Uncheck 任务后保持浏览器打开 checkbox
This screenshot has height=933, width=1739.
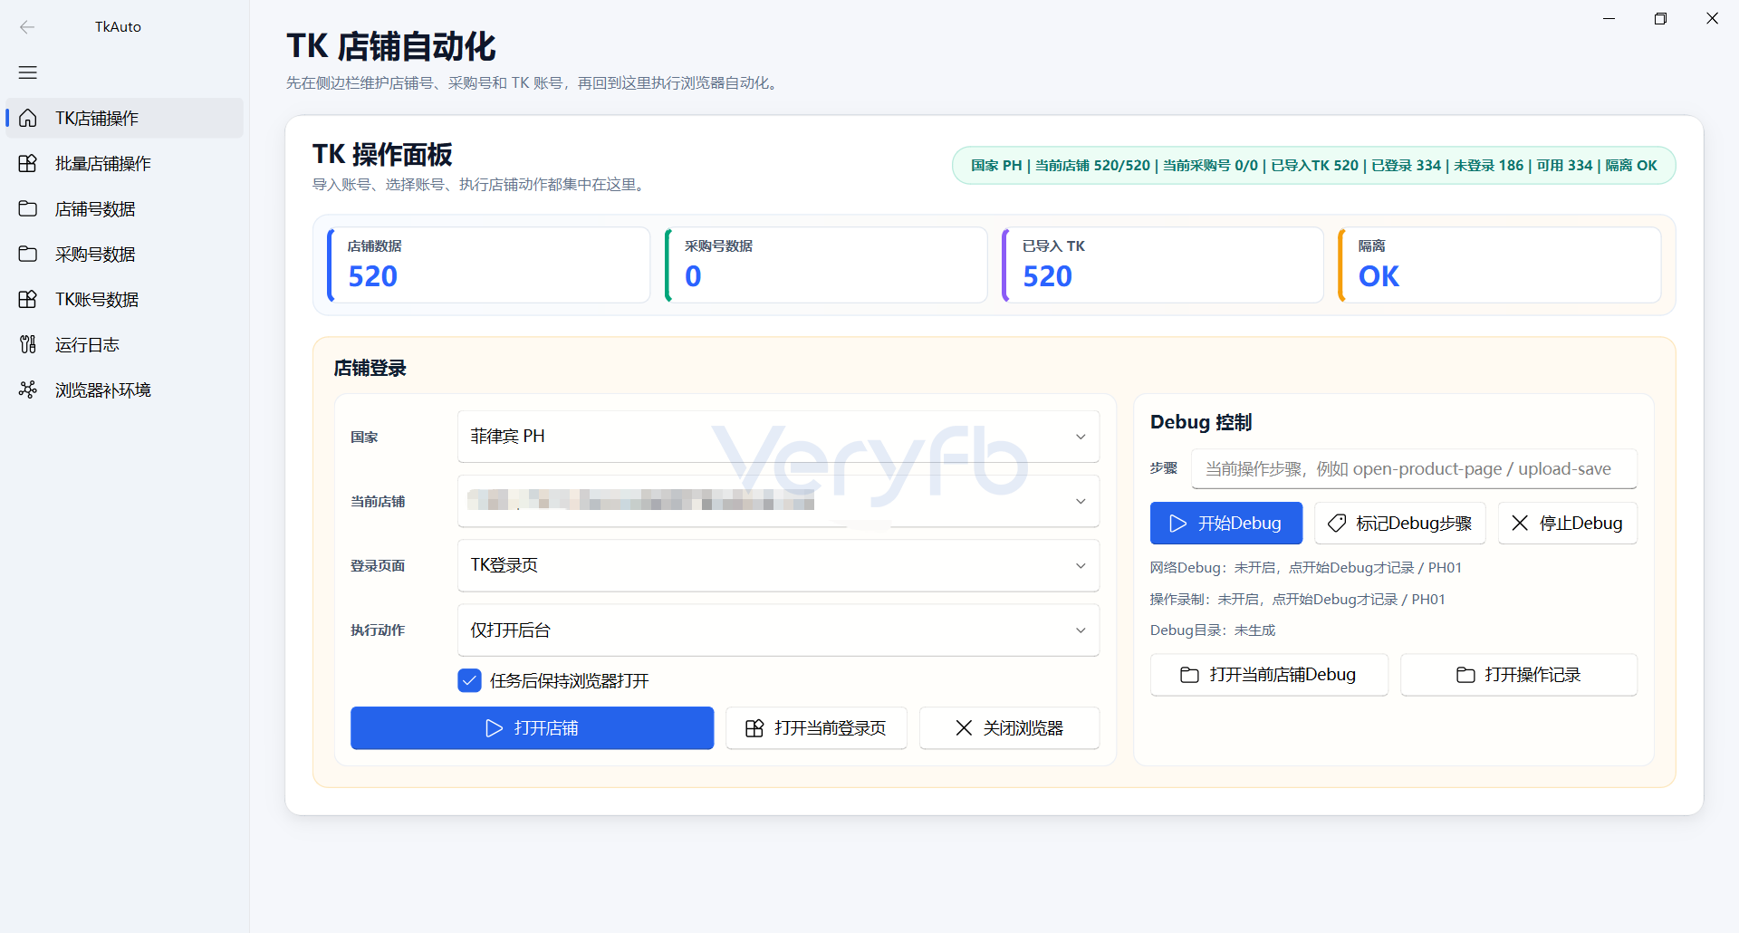(469, 680)
